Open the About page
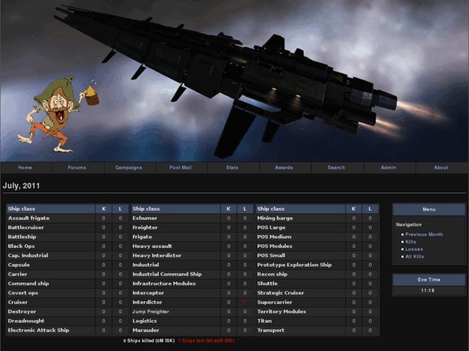The image size is (469, 351). (441, 167)
